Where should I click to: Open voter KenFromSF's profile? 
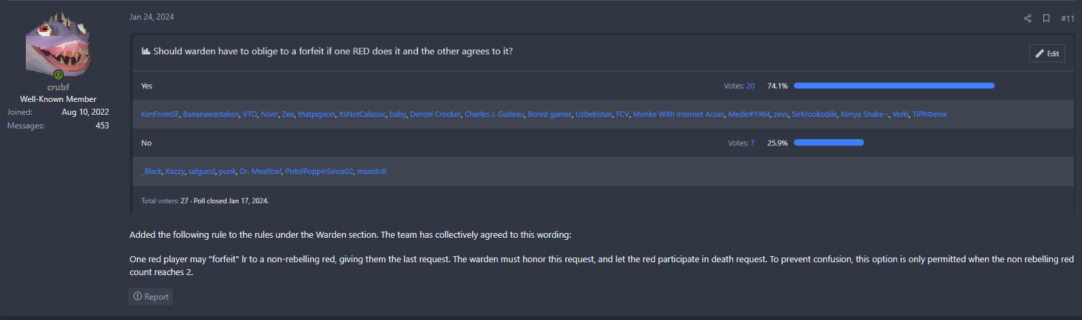pos(160,114)
